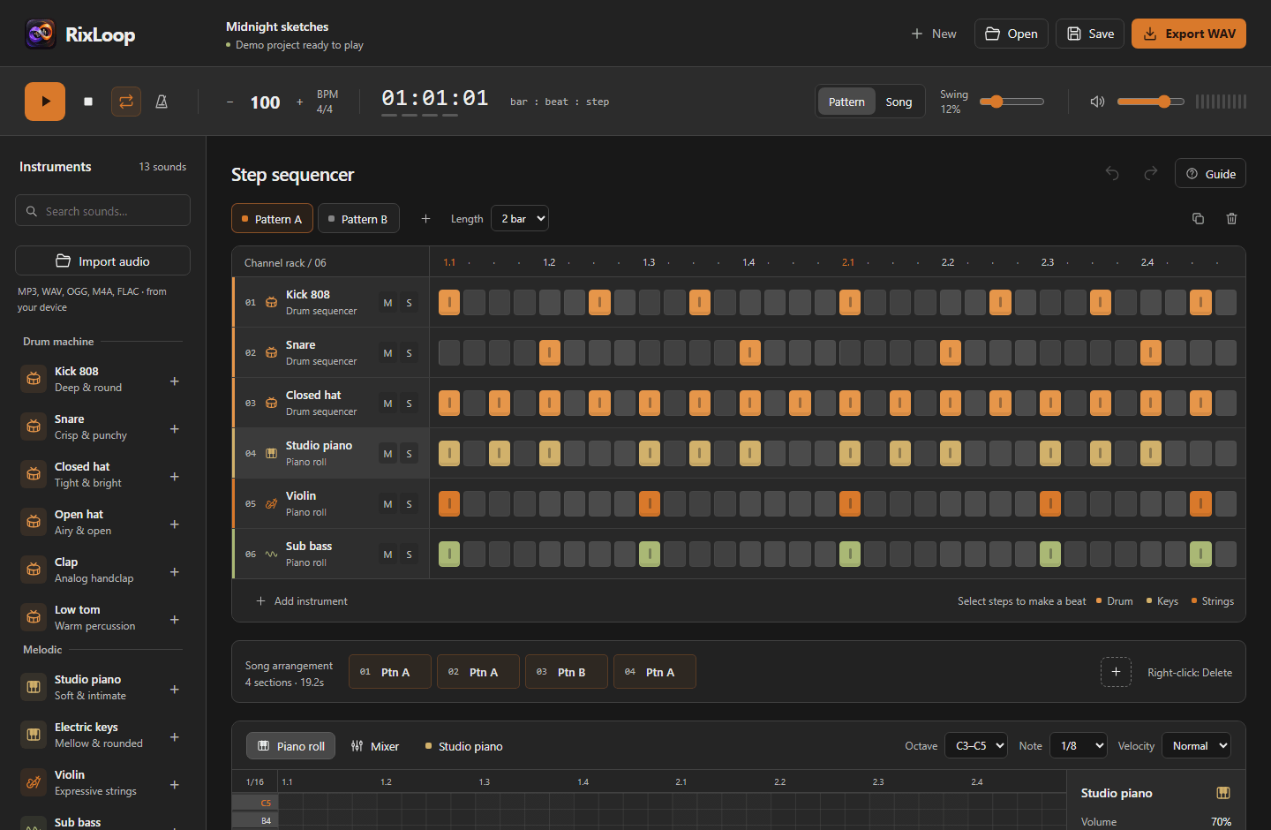Mute the Studio piano channel
This screenshot has width=1271, height=830.
pyautogui.click(x=387, y=454)
